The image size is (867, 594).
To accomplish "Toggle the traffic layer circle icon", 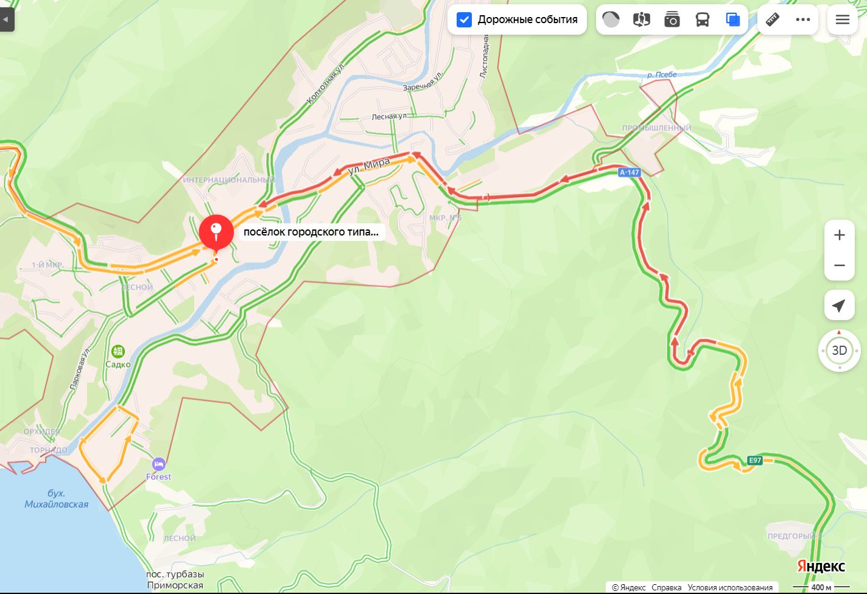I will click(x=611, y=19).
